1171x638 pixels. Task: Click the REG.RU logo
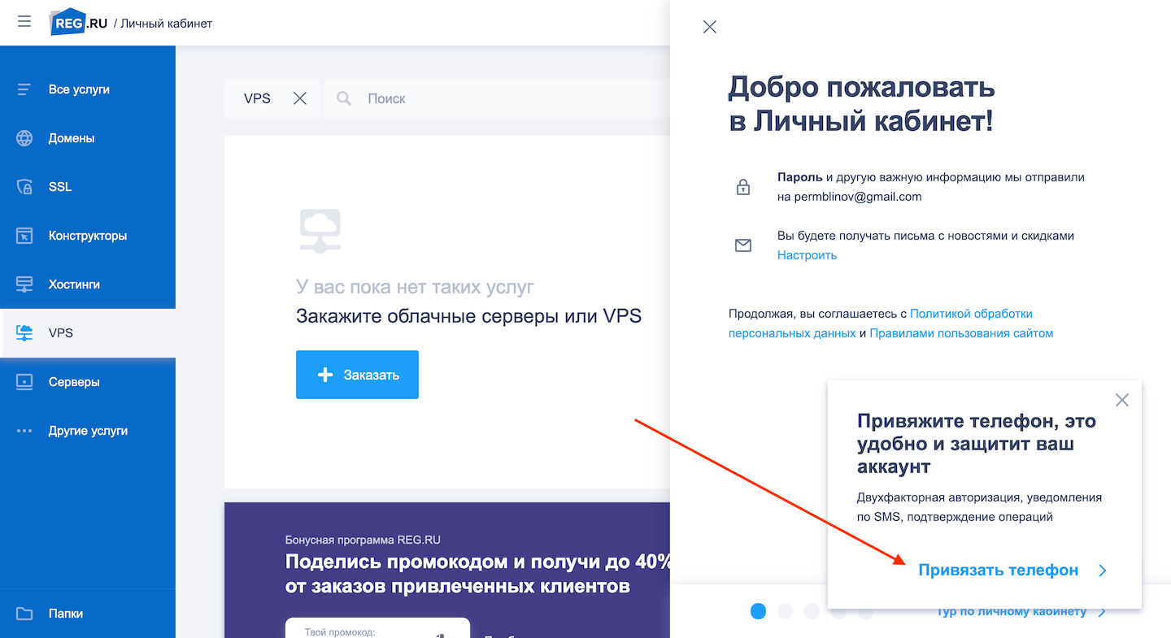pyautogui.click(x=80, y=23)
